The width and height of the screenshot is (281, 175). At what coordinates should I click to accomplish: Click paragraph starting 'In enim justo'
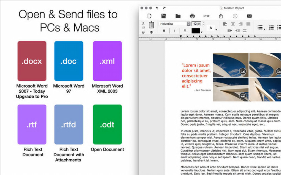tap(231, 146)
